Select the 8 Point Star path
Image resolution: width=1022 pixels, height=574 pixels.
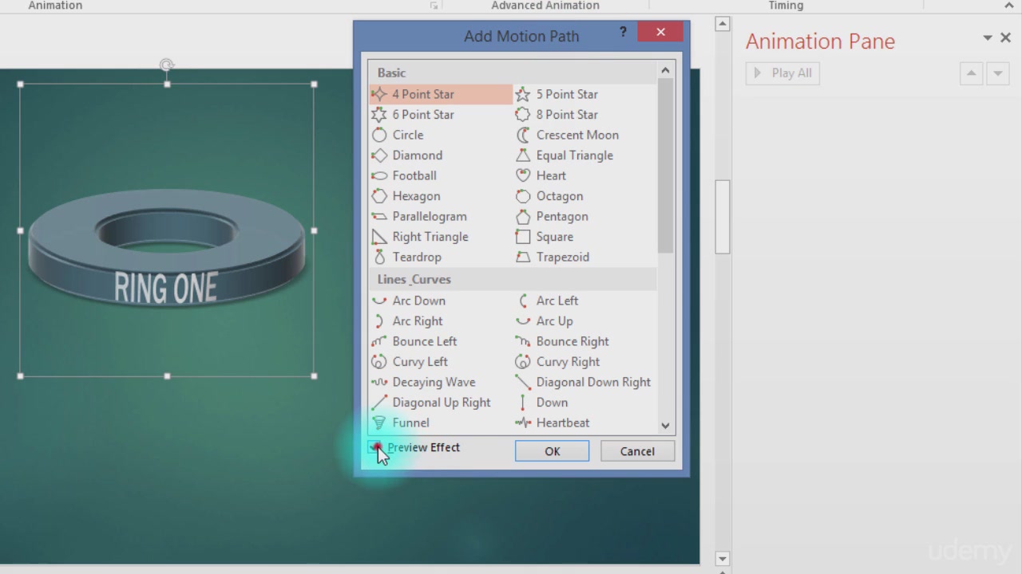coord(523,114)
